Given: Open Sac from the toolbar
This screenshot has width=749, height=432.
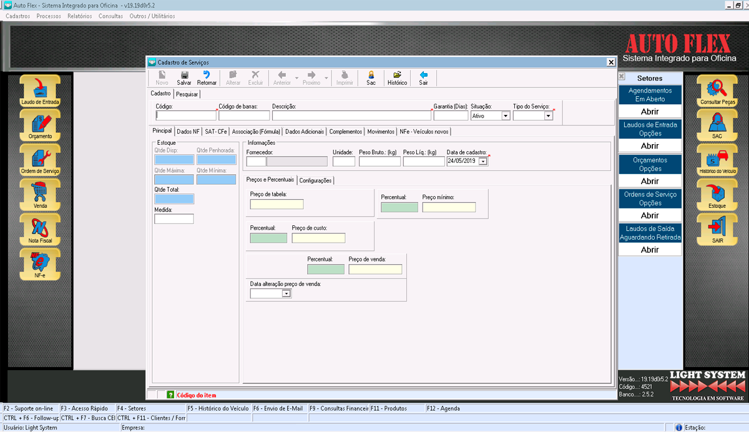Looking at the screenshot, I should [371, 78].
